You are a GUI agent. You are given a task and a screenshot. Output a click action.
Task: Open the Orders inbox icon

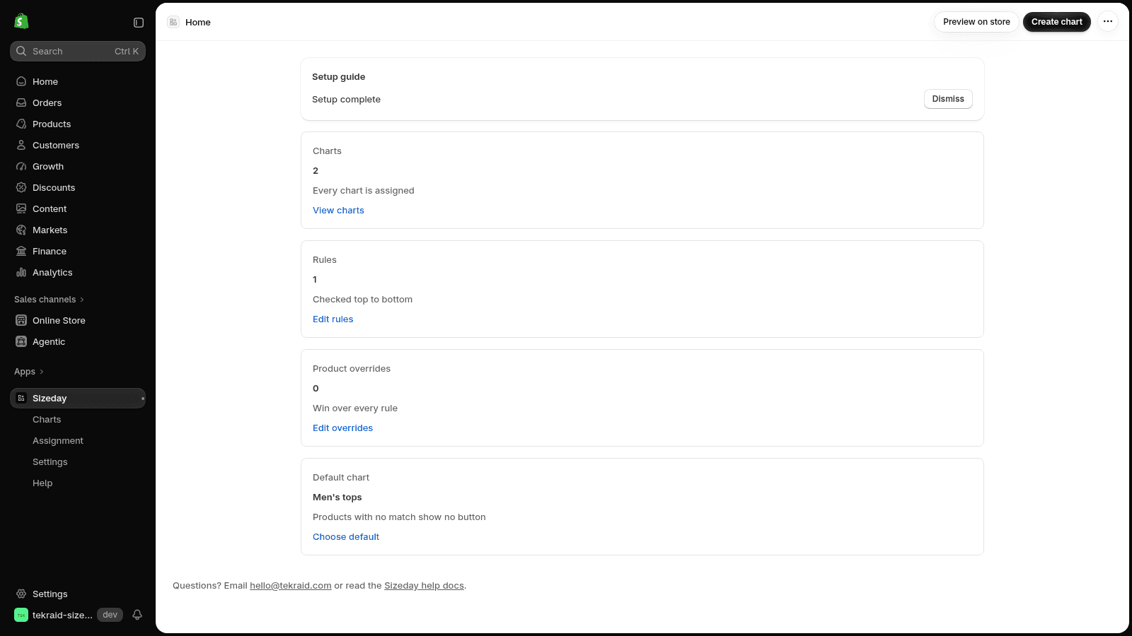point(21,102)
